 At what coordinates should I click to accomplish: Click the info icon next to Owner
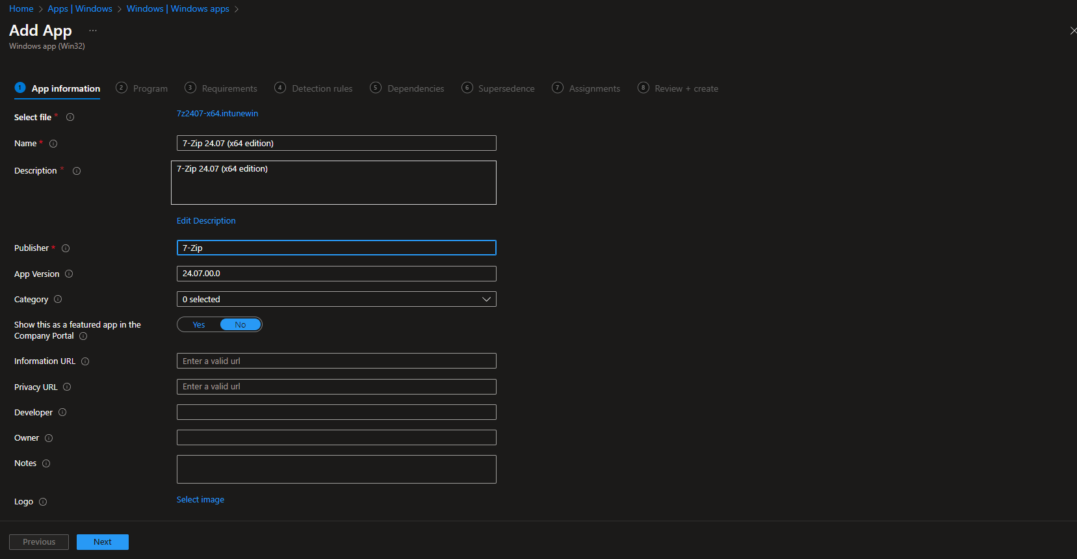[x=49, y=438]
